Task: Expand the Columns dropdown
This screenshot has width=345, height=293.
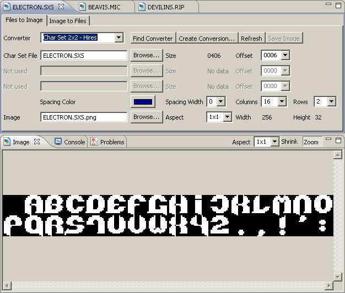Action: coord(282,102)
